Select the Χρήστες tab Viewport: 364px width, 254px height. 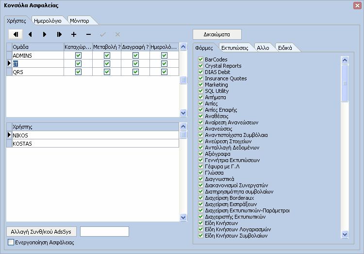[x=16, y=21]
